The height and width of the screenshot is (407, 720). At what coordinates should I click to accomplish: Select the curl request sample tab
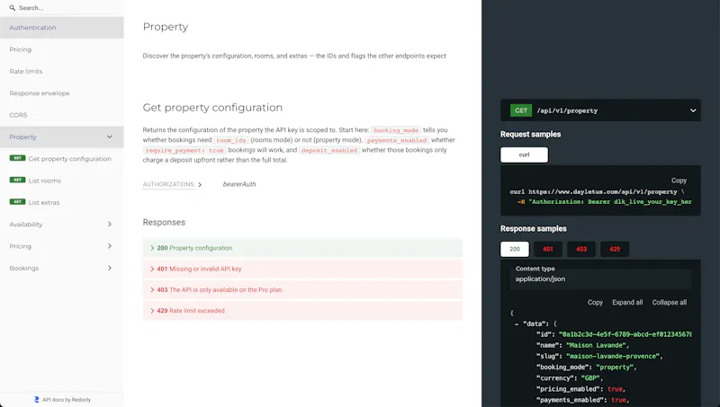pyautogui.click(x=524, y=155)
